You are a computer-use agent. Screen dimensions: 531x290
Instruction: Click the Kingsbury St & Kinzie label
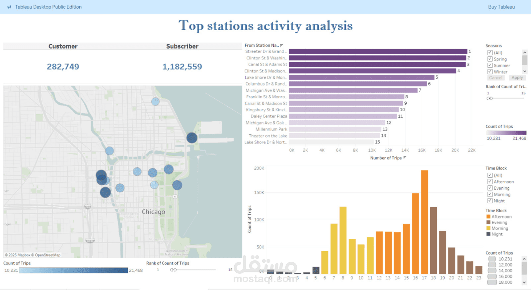click(x=266, y=110)
